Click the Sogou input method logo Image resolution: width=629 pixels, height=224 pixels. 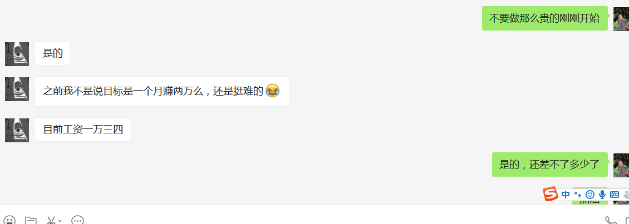coord(551,195)
